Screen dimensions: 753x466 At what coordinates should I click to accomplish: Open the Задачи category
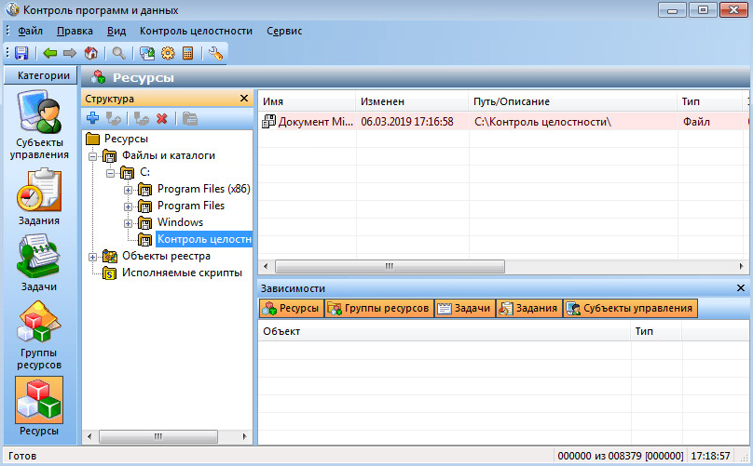(x=39, y=262)
